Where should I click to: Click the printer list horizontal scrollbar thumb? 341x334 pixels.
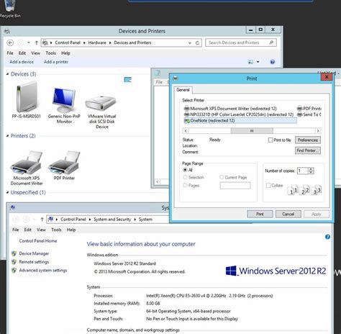pyautogui.click(x=252, y=131)
